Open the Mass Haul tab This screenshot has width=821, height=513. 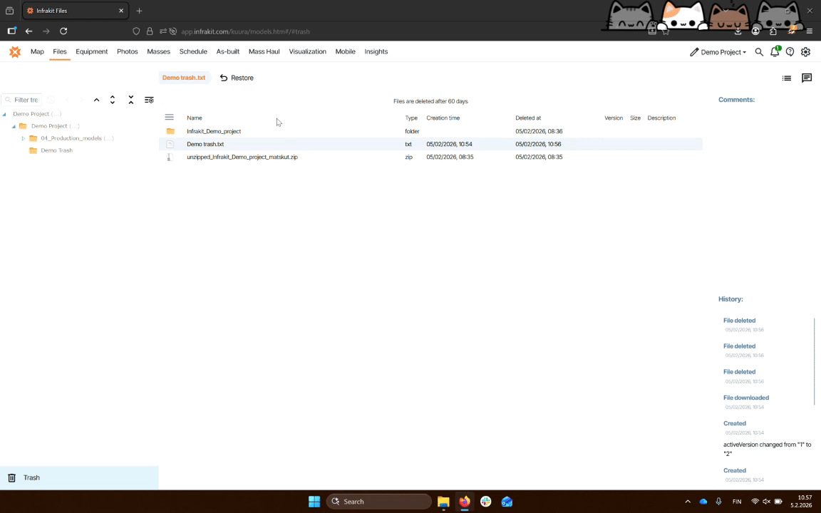(264, 52)
